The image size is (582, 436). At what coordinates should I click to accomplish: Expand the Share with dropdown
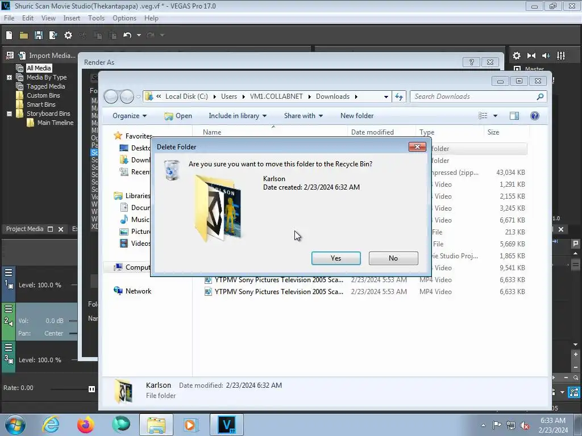point(304,116)
